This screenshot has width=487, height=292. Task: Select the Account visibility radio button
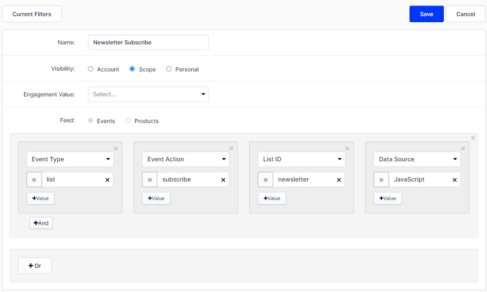pos(90,69)
